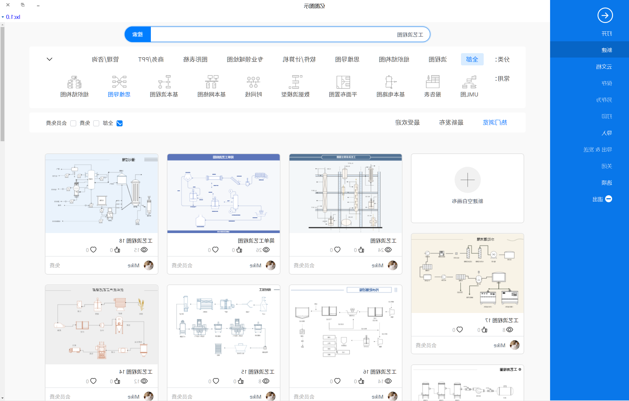Open the 工艺流程图 16 thumbnail
629x401 pixels.
pyautogui.click(x=346, y=325)
